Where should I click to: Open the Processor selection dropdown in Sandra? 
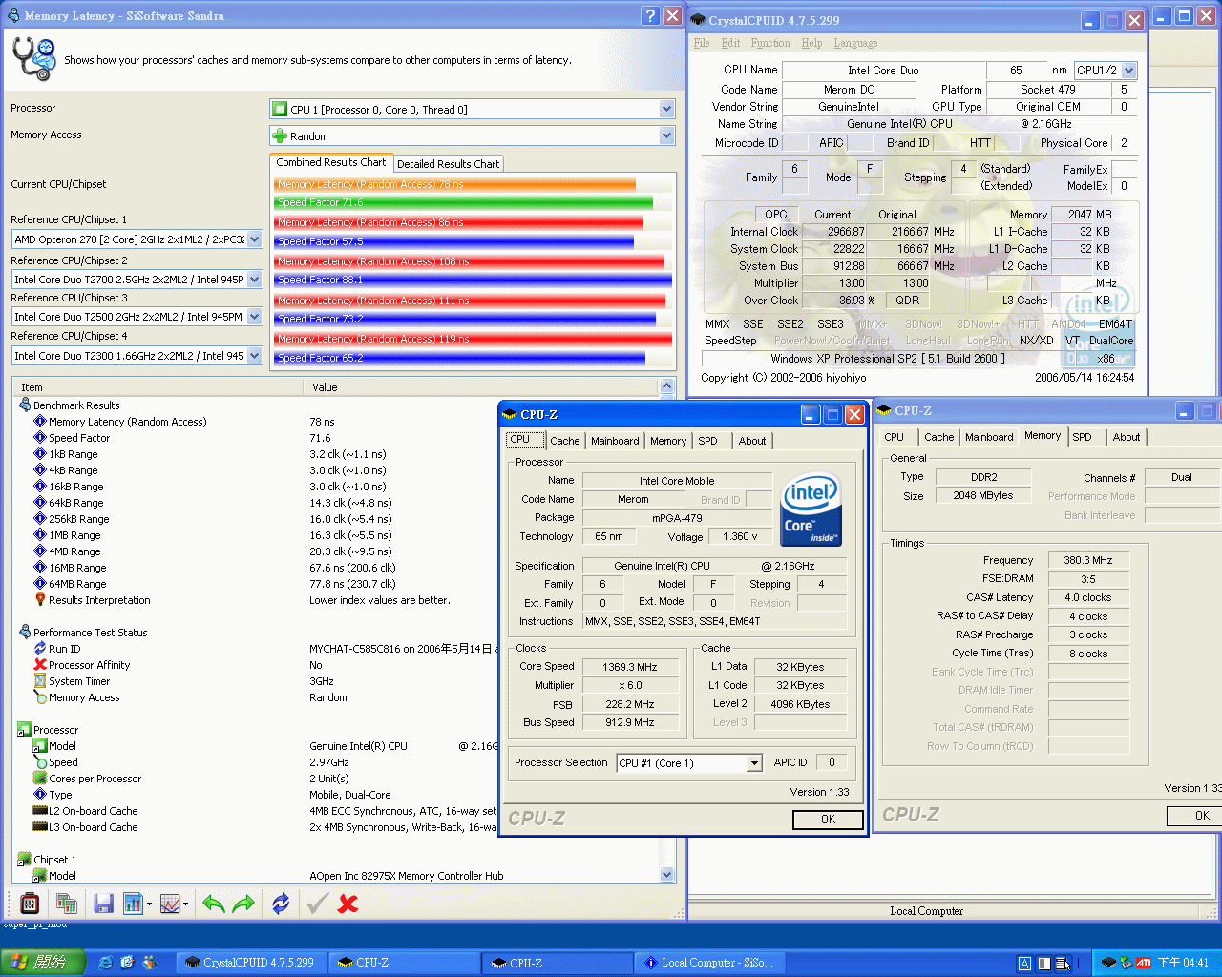(x=667, y=110)
